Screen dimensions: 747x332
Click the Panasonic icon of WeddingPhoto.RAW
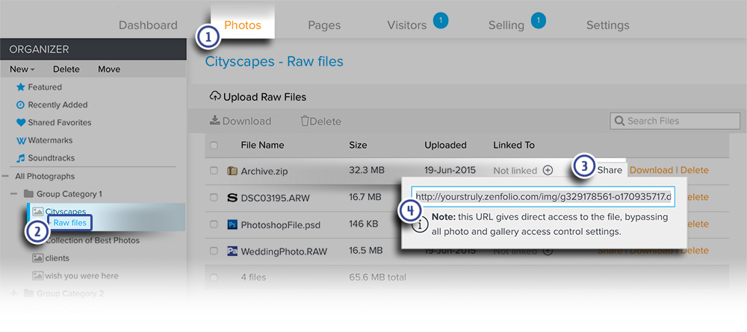click(x=232, y=251)
